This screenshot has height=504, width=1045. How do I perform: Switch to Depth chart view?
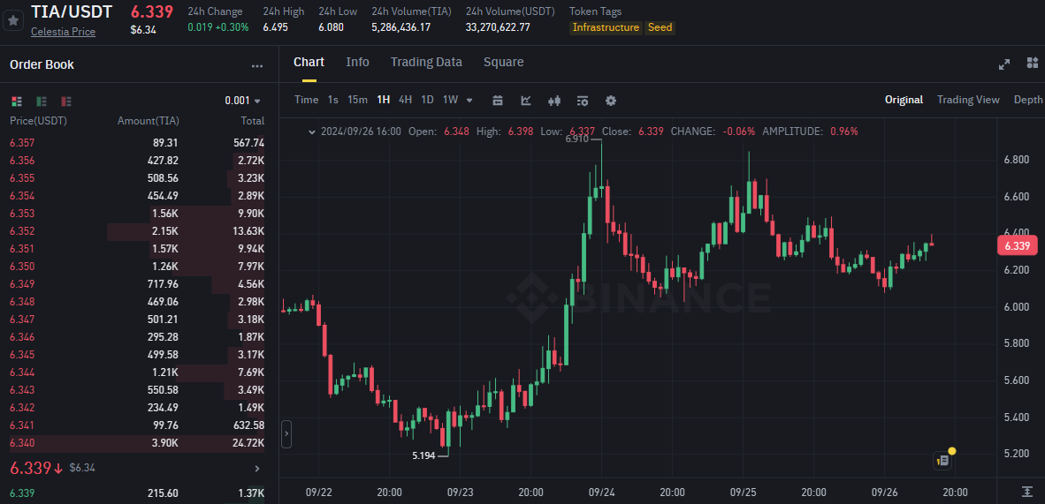[x=1027, y=100]
